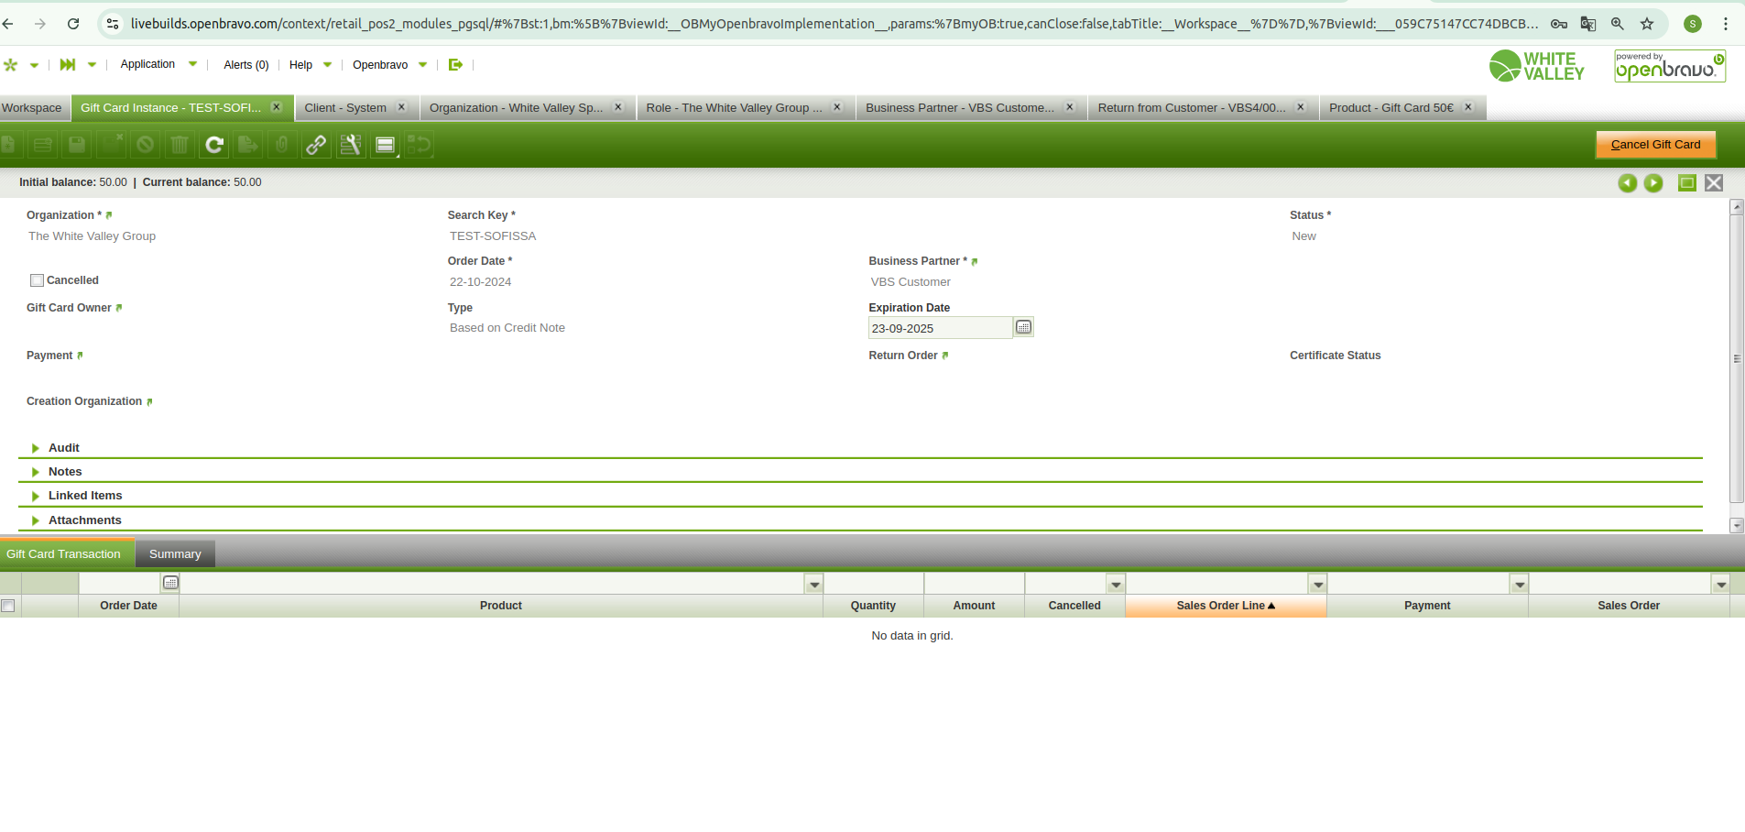Viewport: 1745px width, 832px height.
Task: Open the Summary subtab
Action: pos(175,554)
